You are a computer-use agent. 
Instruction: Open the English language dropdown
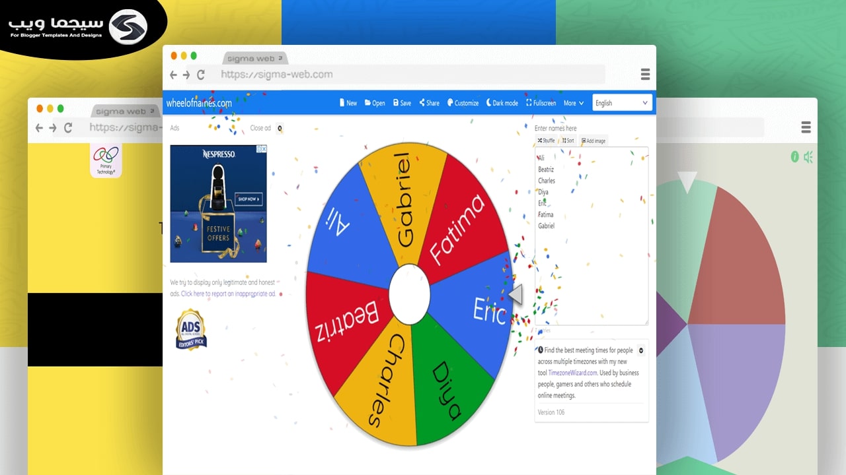622,103
